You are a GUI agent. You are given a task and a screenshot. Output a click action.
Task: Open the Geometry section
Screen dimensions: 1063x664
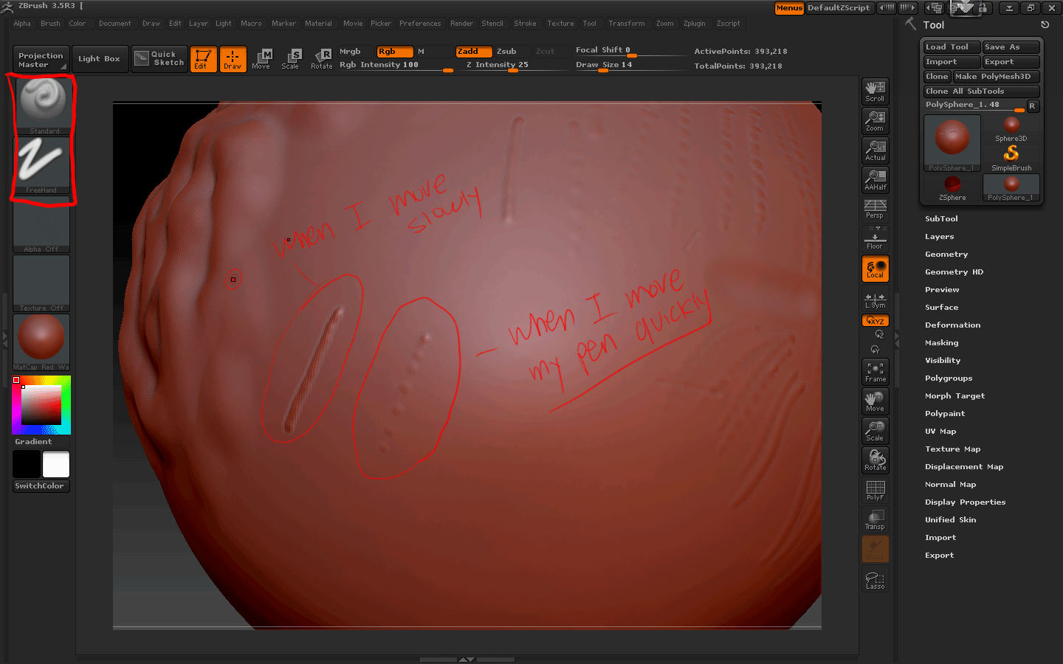coord(946,254)
